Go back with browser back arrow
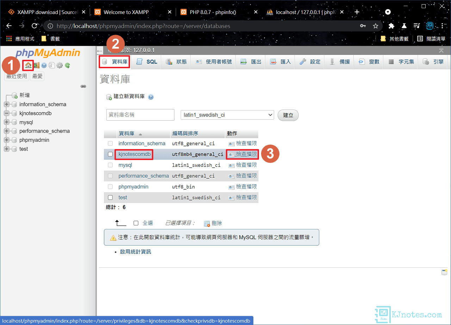Screen dimensions: 451x325 pos(9,26)
